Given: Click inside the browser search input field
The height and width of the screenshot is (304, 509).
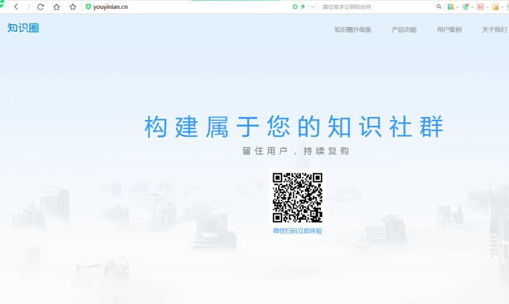Looking at the screenshot, I should coord(376,7).
